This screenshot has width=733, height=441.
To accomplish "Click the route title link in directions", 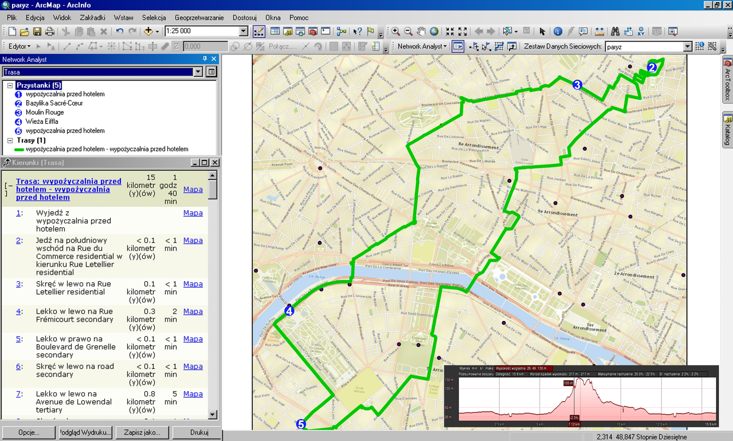I will coord(69,189).
